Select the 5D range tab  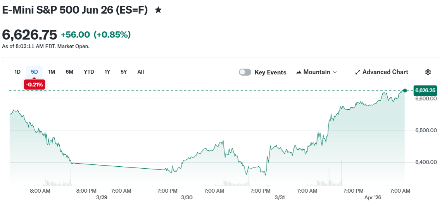tap(35, 72)
